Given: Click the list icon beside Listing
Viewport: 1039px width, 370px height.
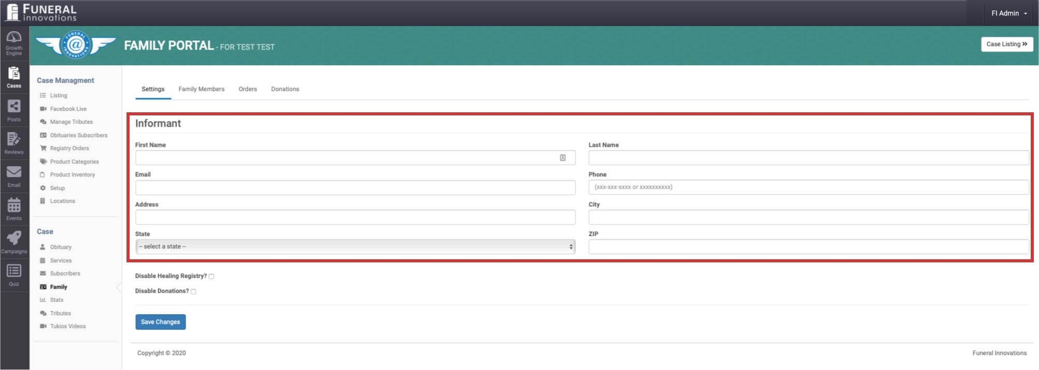Looking at the screenshot, I should click(43, 96).
